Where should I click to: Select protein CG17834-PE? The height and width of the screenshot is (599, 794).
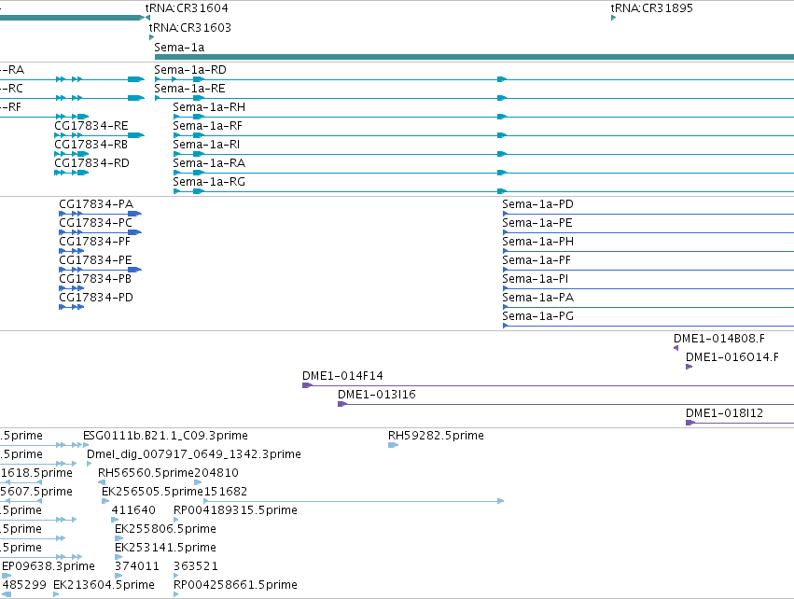95,260
